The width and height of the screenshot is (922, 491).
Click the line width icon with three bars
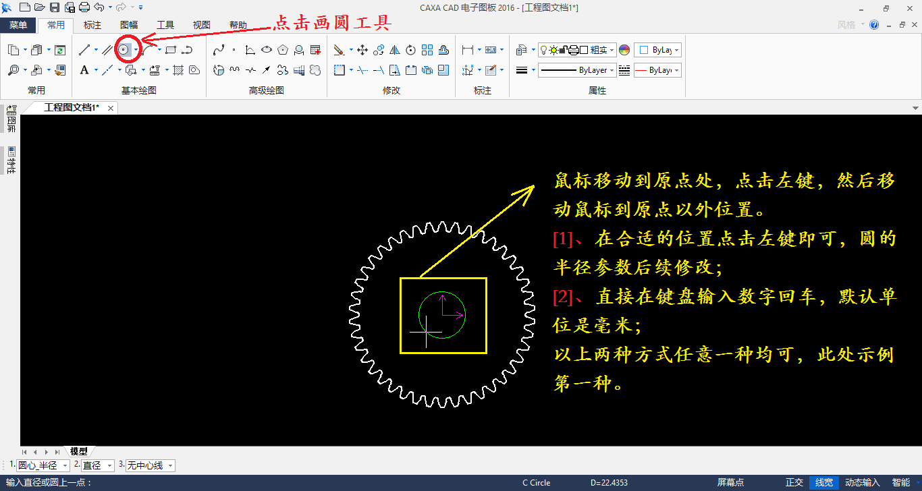(521, 70)
